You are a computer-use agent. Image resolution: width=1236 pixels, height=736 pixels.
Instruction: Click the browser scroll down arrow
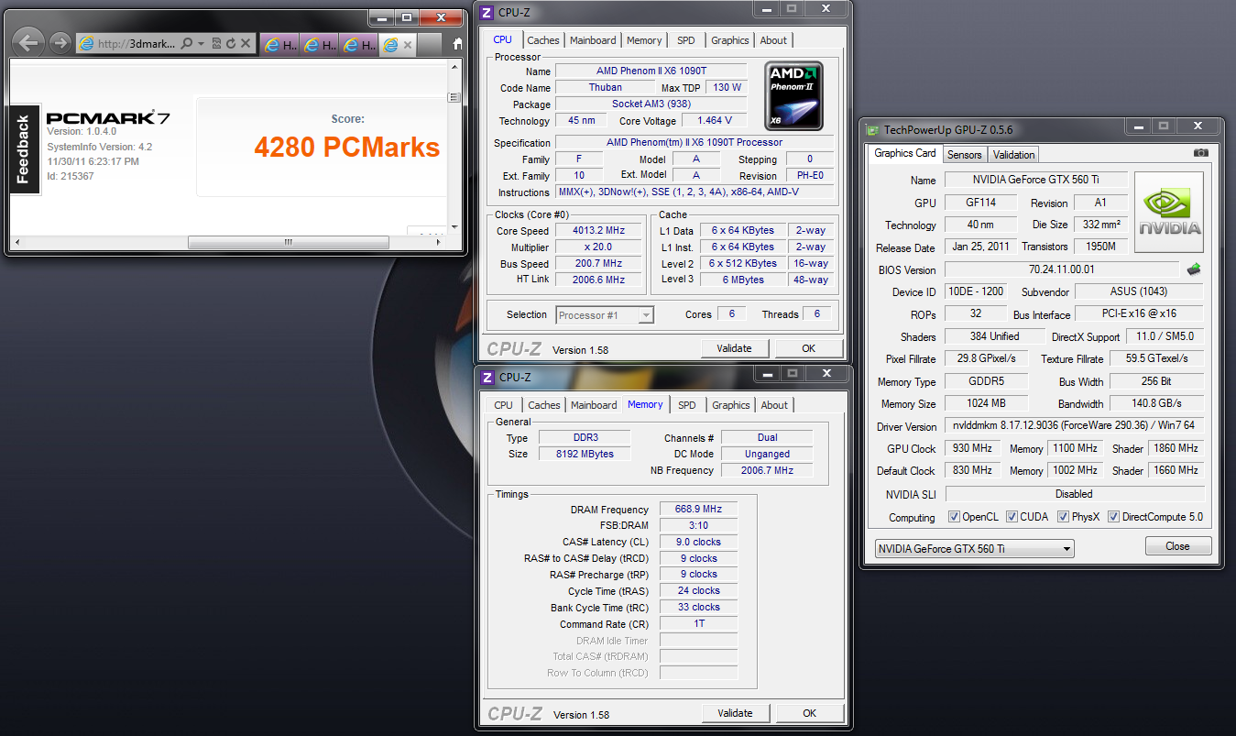pyautogui.click(x=454, y=227)
